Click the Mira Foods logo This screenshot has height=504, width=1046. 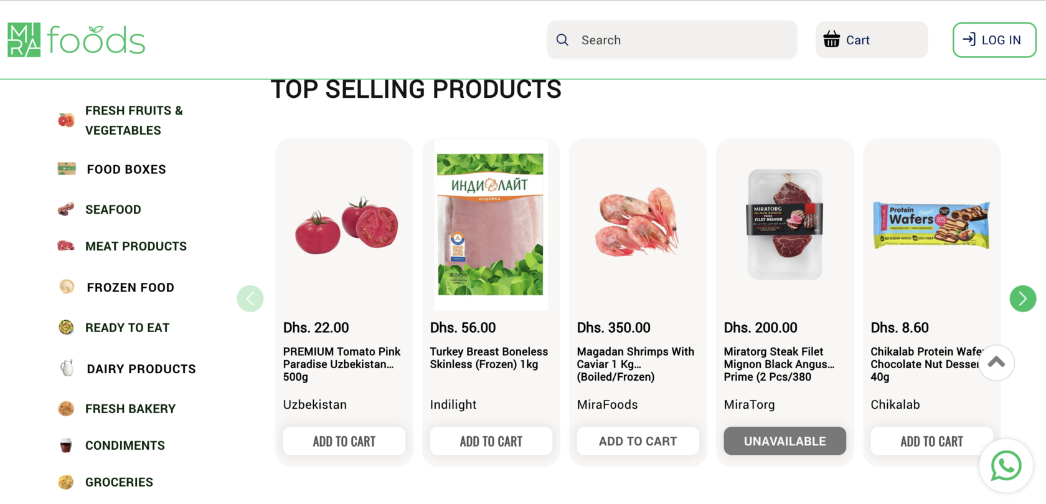(x=76, y=40)
